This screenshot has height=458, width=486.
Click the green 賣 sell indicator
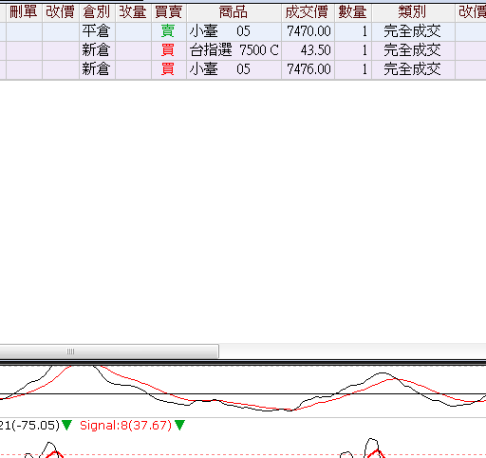[168, 31]
